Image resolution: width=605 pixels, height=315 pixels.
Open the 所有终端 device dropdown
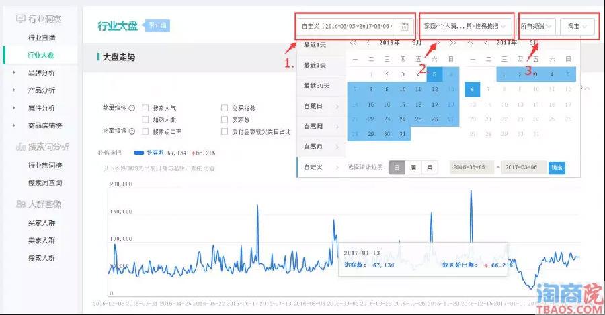click(x=536, y=26)
